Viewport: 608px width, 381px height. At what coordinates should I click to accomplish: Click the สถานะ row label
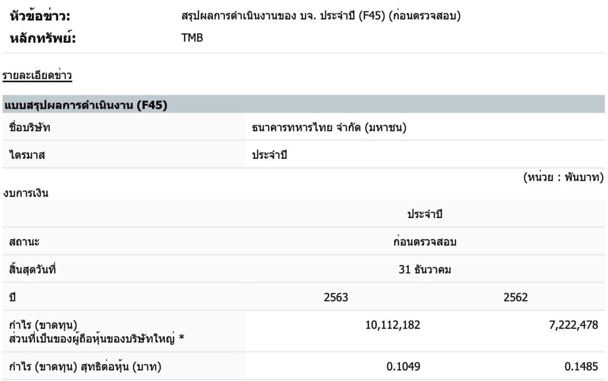coord(24,242)
